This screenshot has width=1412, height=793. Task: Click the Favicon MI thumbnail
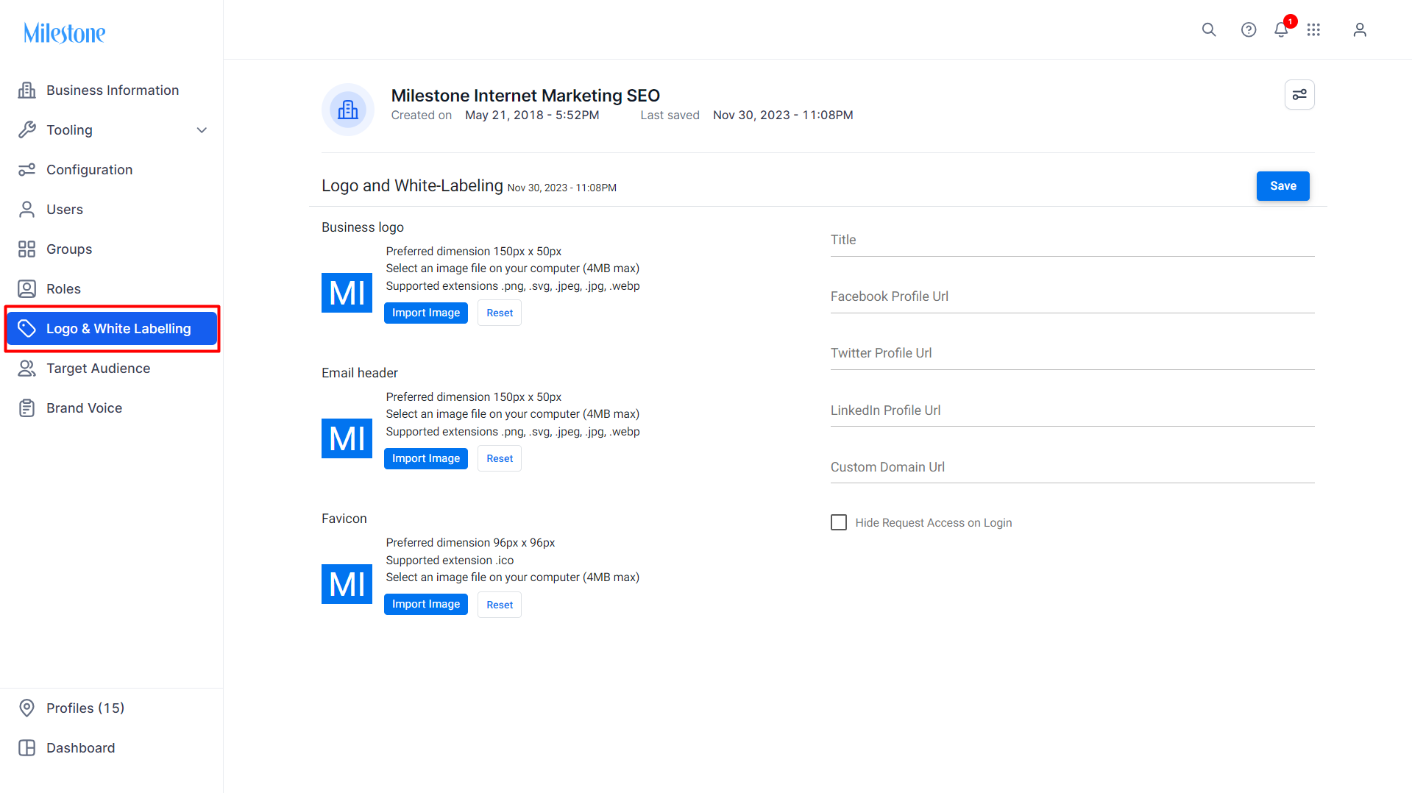coord(347,584)
